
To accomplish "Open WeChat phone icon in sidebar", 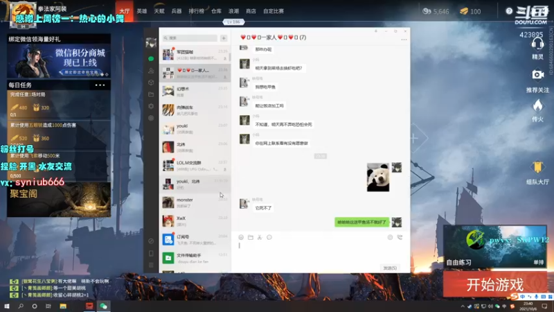I will coord(151,253).
